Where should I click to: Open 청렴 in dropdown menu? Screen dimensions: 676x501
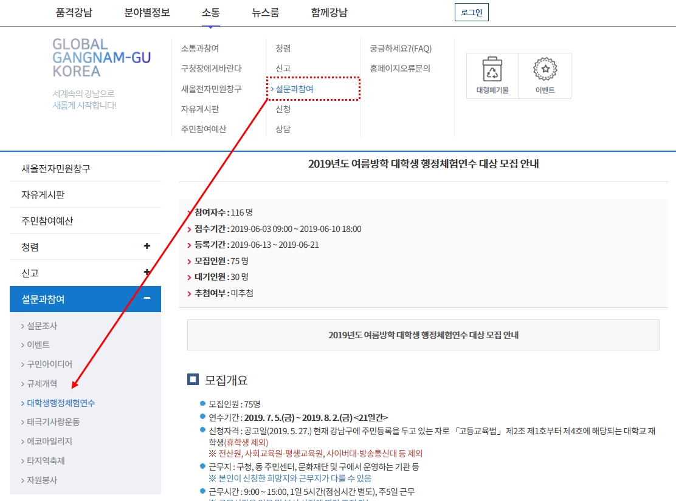point(283,48)
